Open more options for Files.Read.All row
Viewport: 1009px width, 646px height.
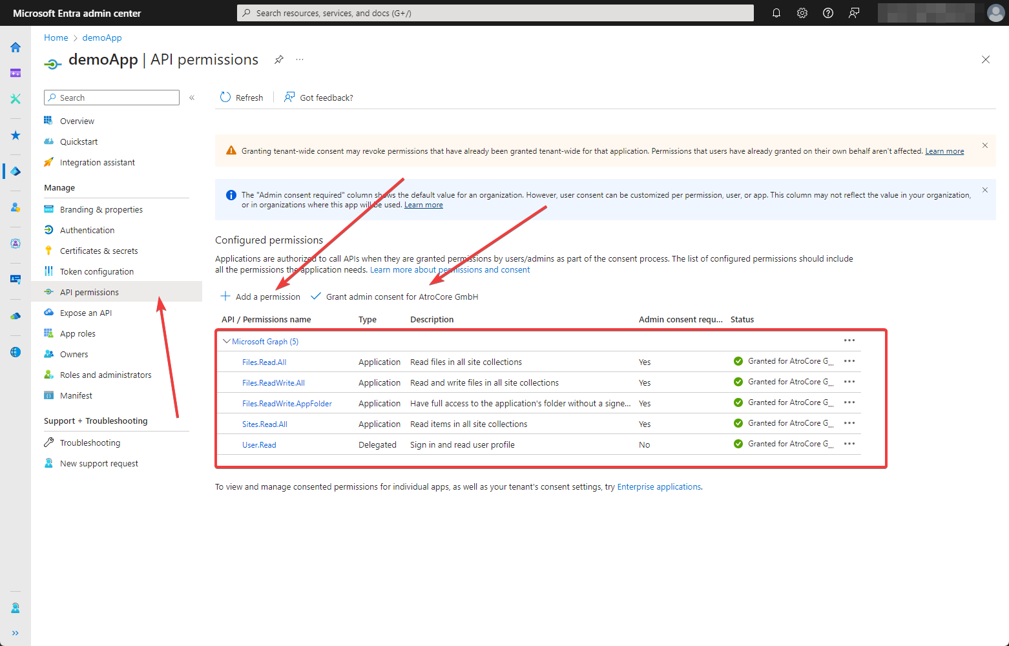click(849, 361)
